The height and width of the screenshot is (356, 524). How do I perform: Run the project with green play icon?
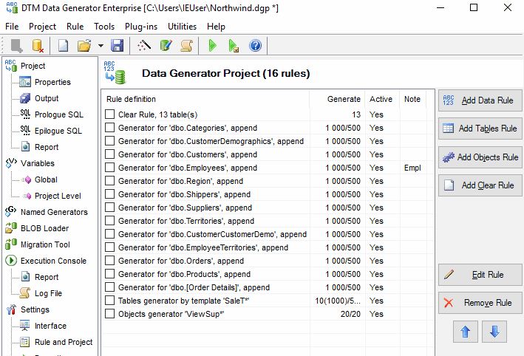(212, 45)
